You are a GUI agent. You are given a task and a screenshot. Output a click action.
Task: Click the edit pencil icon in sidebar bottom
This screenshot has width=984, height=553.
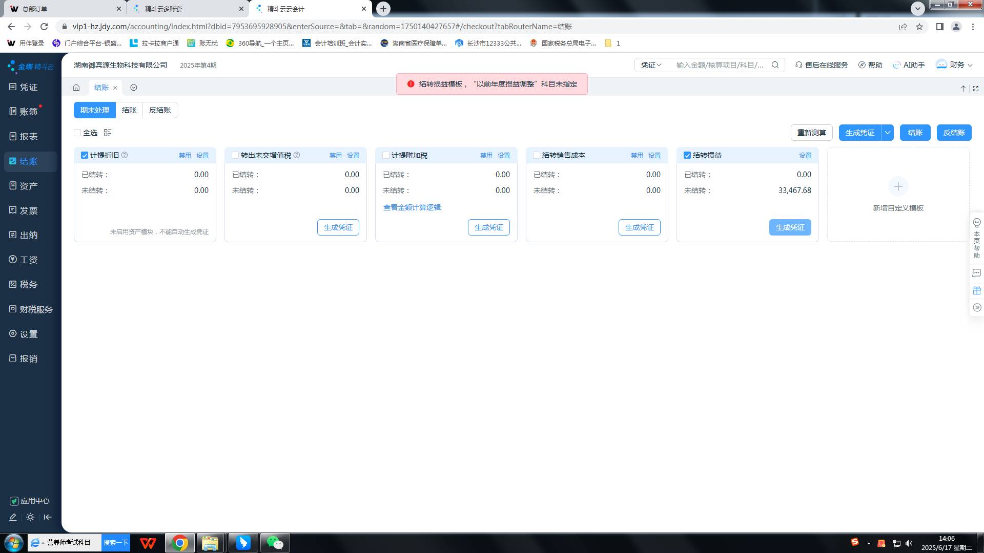click(x=13, y=517)
